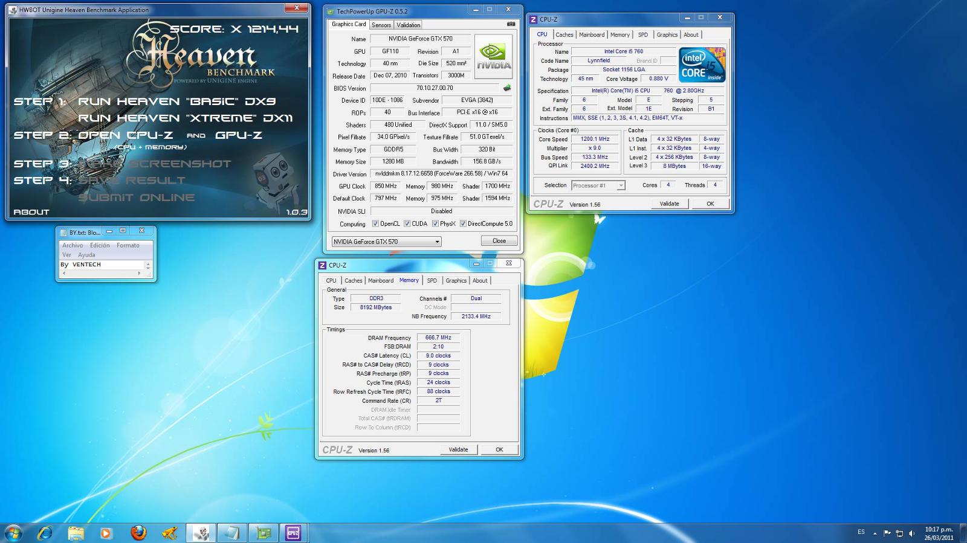Click Validate in CPU-Z Memory window

458,449
